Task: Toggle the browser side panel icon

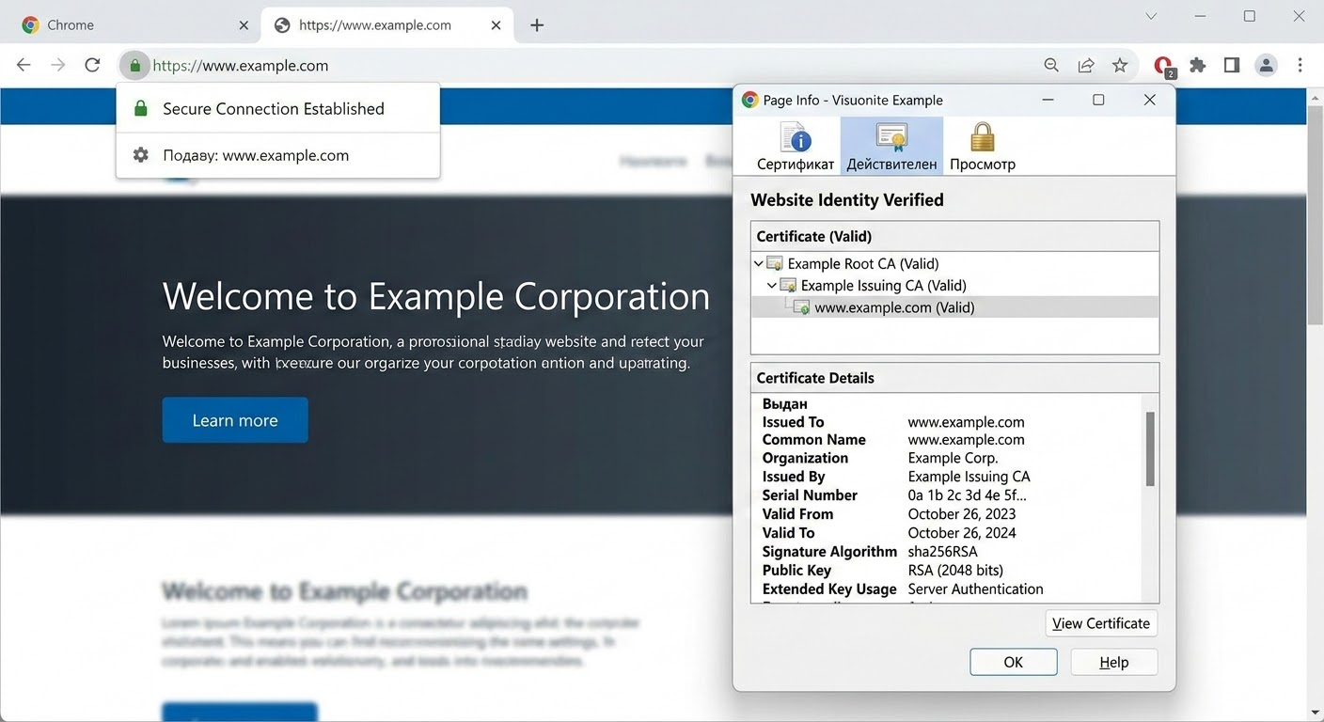Action: pos(1231,65)
